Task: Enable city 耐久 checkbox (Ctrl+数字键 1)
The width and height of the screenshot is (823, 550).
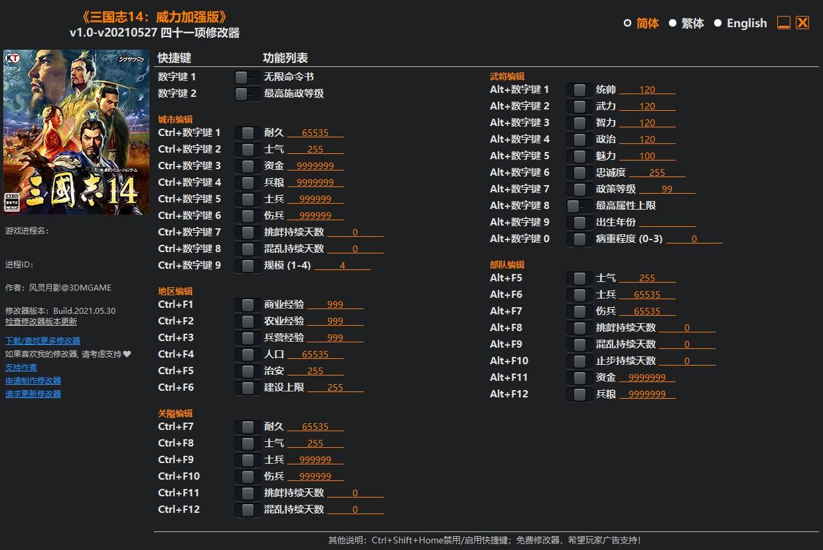Action: (248, 133)
